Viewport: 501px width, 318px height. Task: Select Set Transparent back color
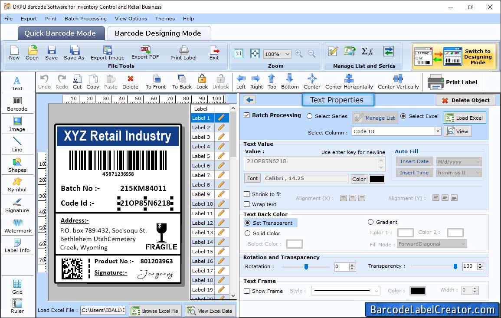click(x=247, y=223)
